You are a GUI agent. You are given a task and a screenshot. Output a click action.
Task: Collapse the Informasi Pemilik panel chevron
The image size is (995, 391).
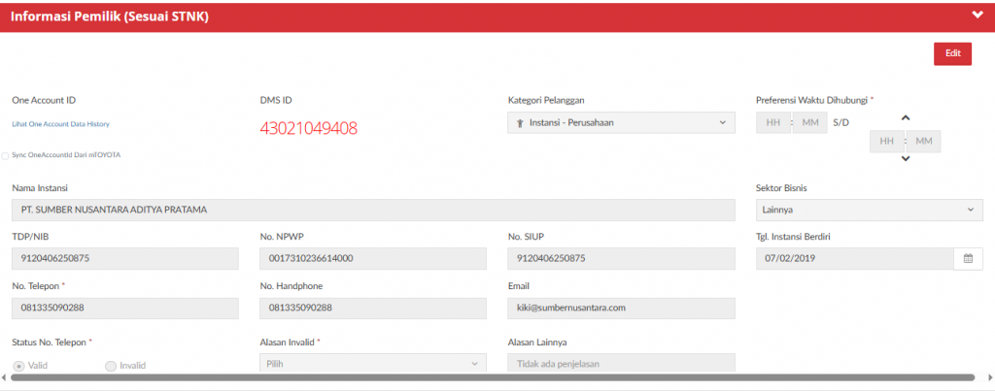coord(977,15)
